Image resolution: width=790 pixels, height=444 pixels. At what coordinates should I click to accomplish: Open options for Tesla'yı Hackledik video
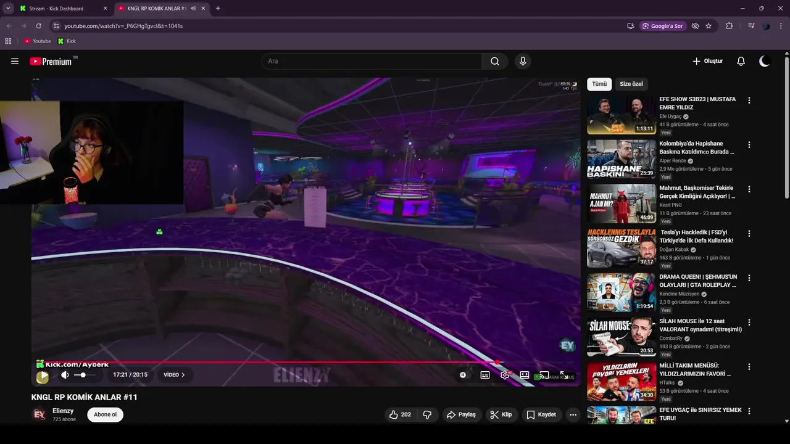click(x=749, y=233)
